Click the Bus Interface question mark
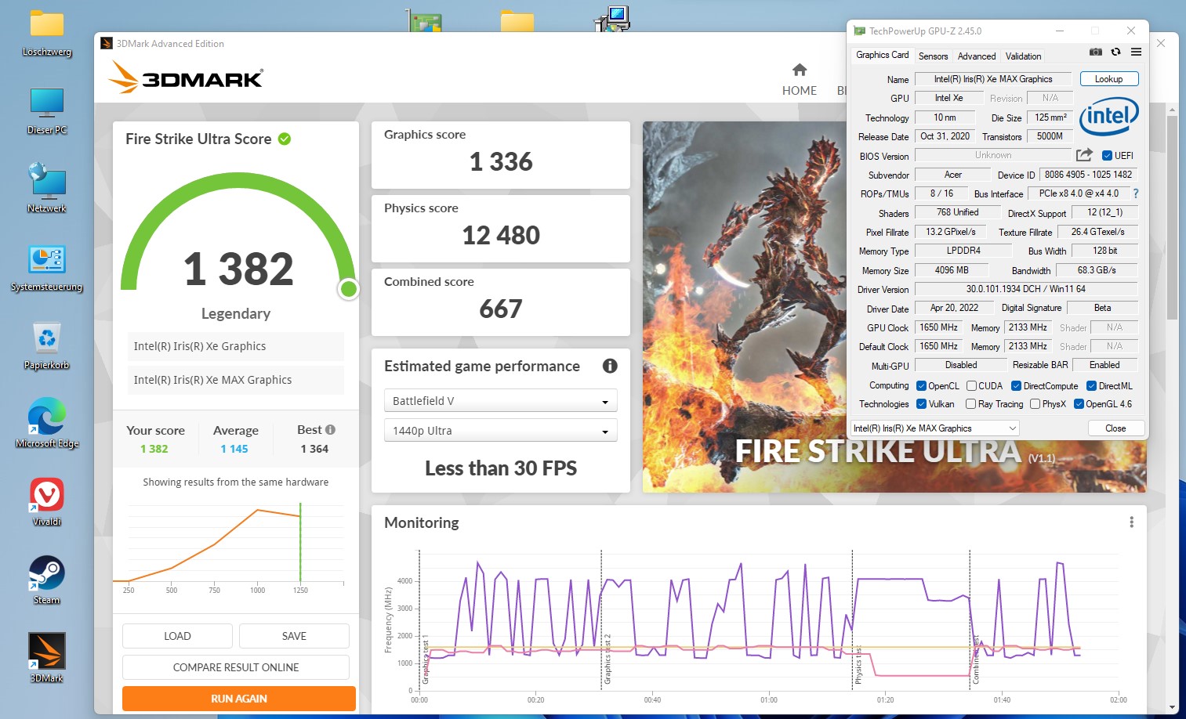Image resolution: width=1186 pixels, height=719 pixels. 1135,193
